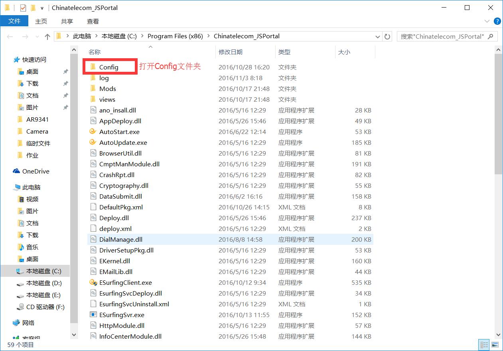Open 视频 under 此电脑

pos(28,199)
